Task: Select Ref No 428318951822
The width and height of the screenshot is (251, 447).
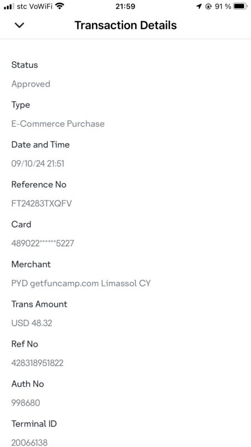Action: (37, 363)
